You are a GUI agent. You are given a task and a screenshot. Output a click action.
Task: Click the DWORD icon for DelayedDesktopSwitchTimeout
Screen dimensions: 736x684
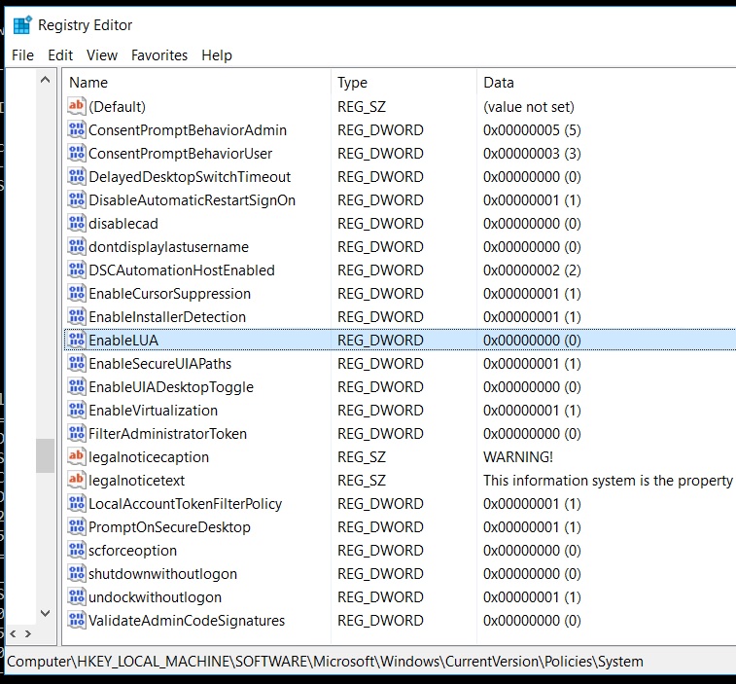[77, 177]
